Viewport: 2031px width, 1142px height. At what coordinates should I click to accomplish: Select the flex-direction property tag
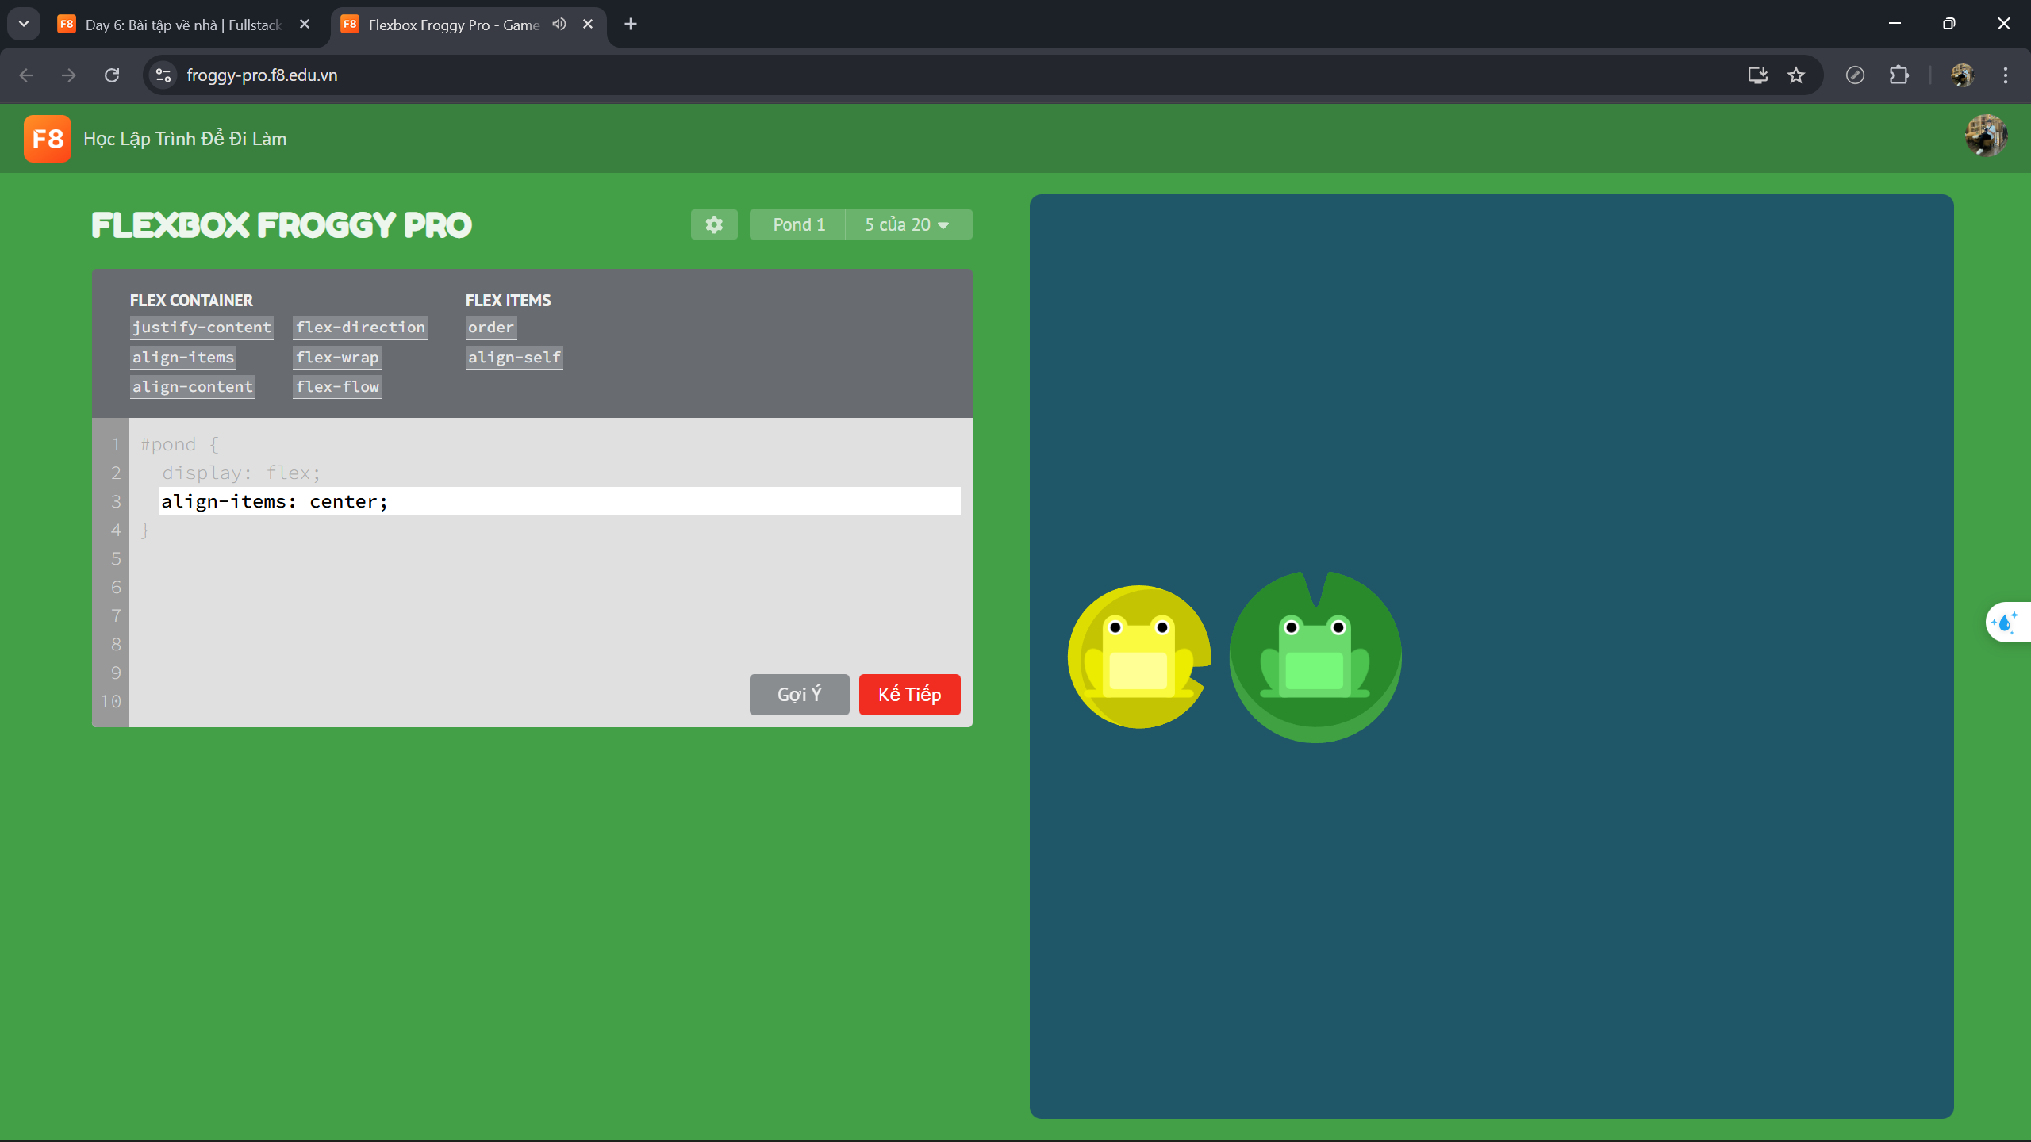pos(359,327)
